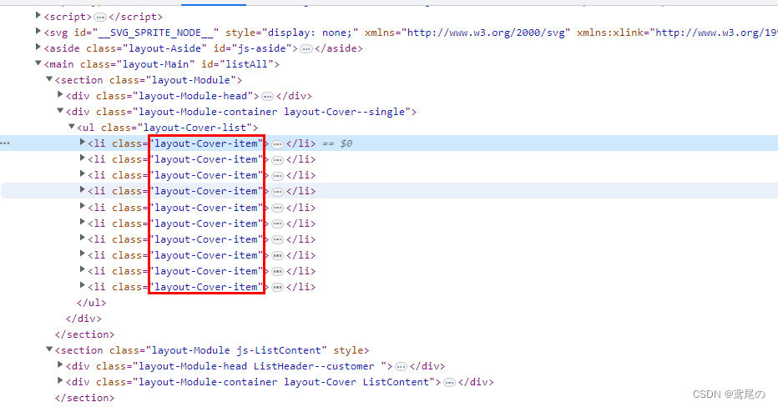This screenshot has width=778, height=407.
Task: Expand the aside layout-Aside node
Action: 38,47
